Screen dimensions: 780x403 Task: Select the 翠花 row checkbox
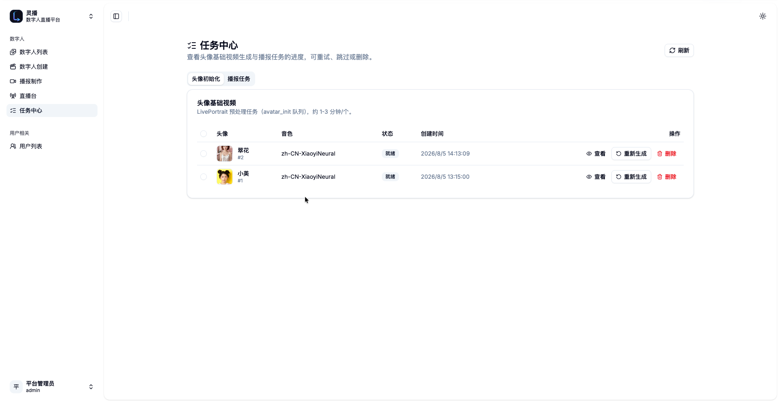[x=204, y=154]
